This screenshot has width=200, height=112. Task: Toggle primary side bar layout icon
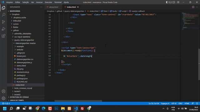click(167, 2)
